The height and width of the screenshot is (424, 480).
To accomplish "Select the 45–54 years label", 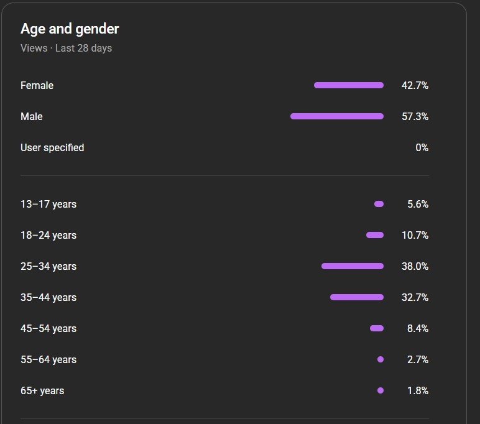I will click(x=48, y=329).
